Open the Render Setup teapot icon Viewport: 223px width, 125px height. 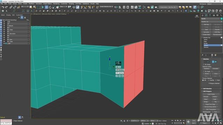coord(148,7)
